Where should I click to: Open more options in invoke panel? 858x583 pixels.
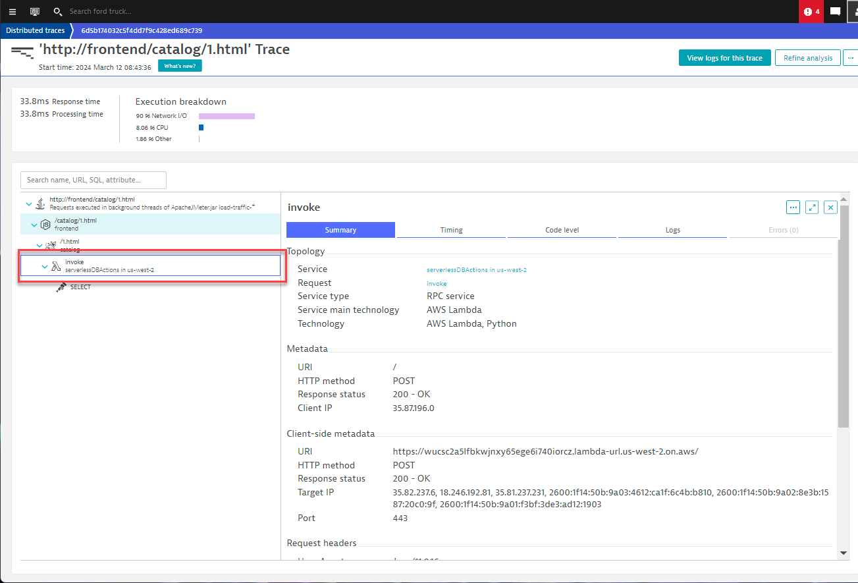[x=793, y=208]
